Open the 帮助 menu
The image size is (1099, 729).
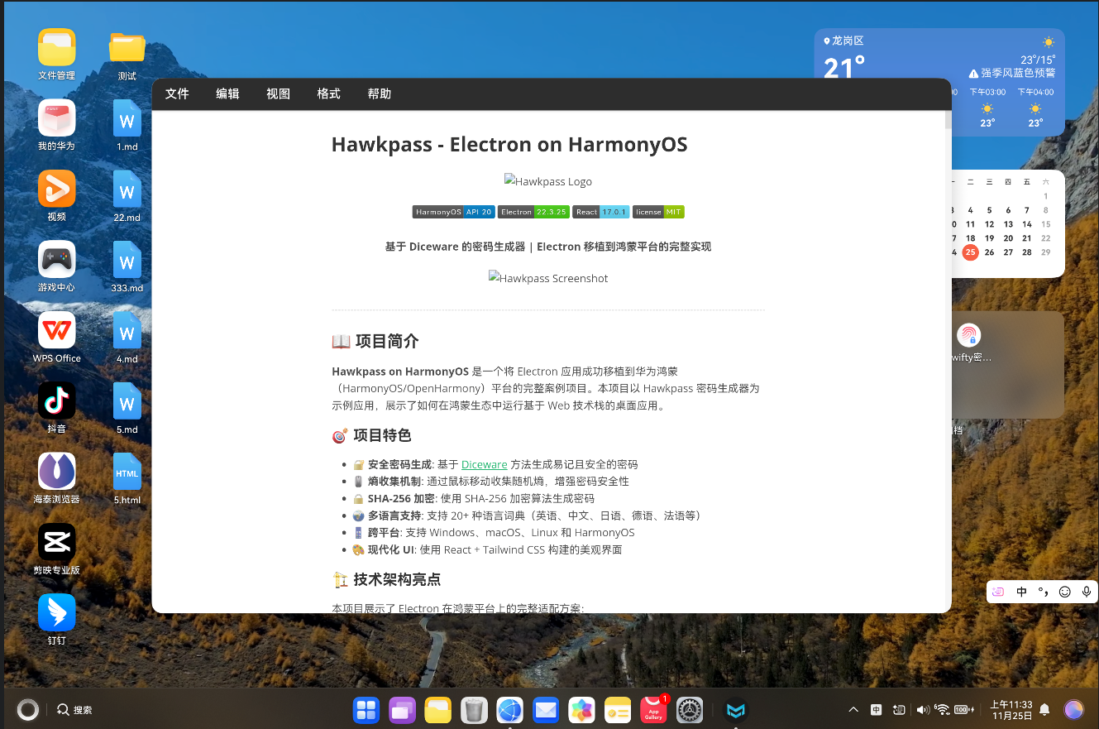pos(380,94)
